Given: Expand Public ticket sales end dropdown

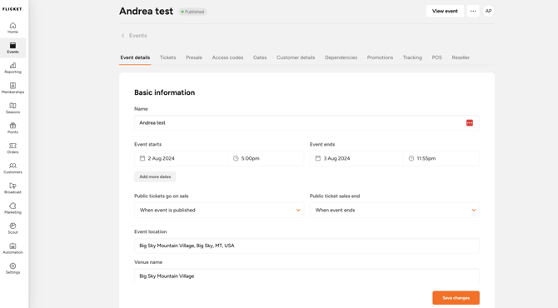Looking at the screenshot, I should pos(394,211).
